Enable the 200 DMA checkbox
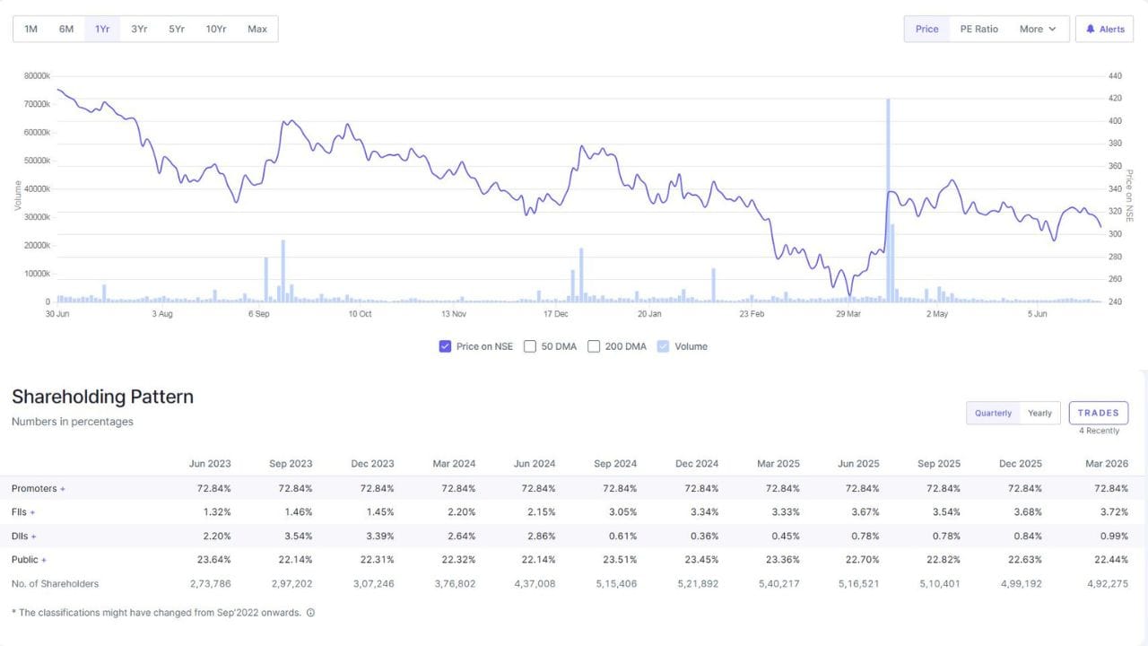This screenshot has height=646, width=1148. pos(594,346)
